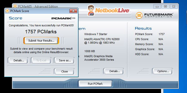The image size is (187, 93).
Task: Maximize the PCMark05 main window
Action: [x=165, y=7]
